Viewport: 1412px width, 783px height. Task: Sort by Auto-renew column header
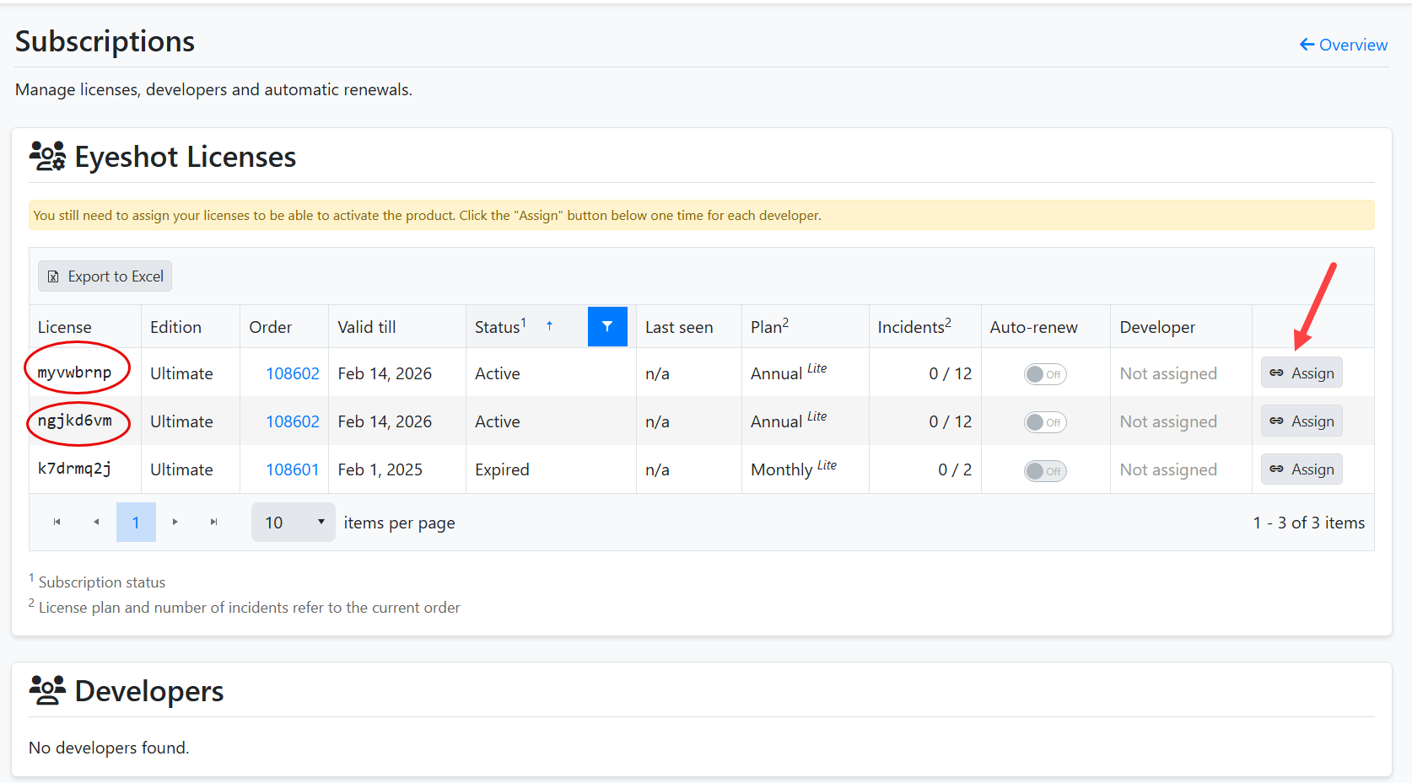click(x=1034, y=327)
